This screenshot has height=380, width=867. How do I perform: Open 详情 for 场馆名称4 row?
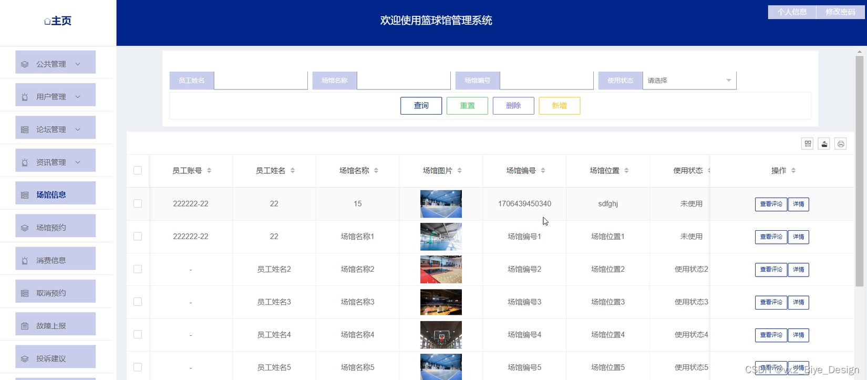pos(799,335)
